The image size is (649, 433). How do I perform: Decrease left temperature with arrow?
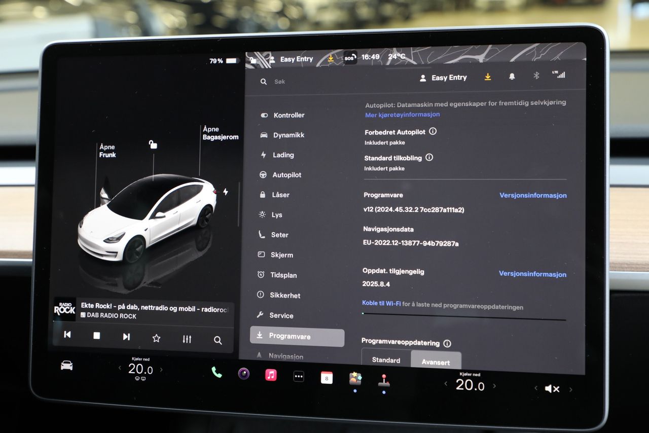(x=120, y=368)
